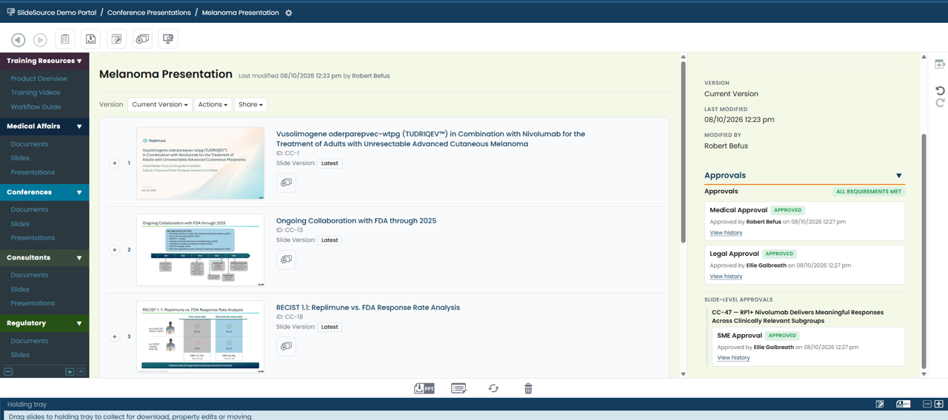Click the add slides toolbar icon
948x420 pixels.
point(143,39)
